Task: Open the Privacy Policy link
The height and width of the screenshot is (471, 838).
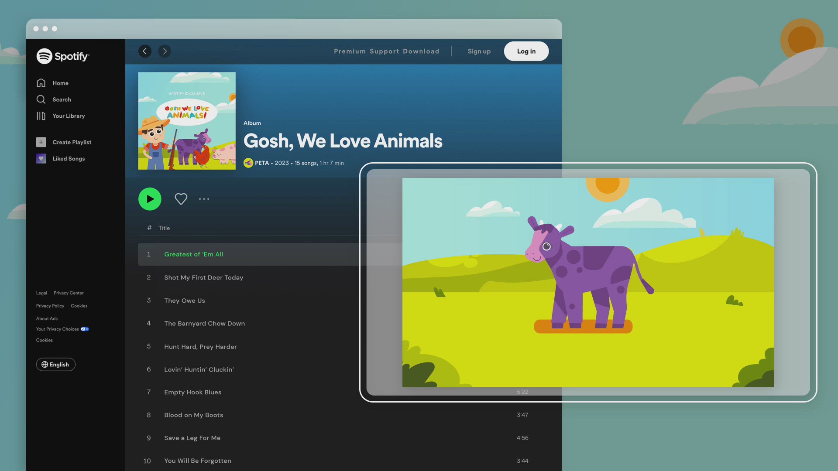Action: coord(50,306)
